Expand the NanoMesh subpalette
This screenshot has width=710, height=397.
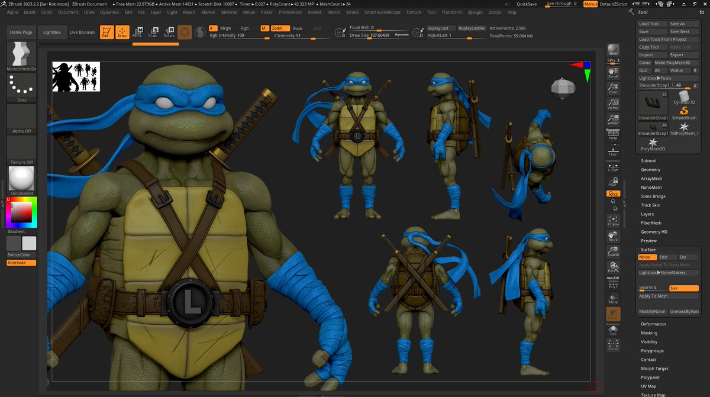tap(651, 188)
